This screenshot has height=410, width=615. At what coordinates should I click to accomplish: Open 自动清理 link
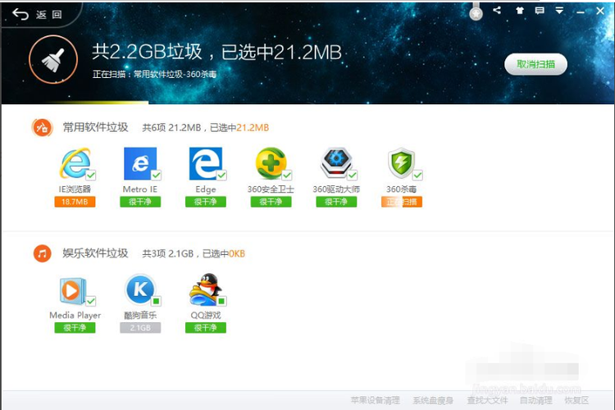tap(535, 400)
